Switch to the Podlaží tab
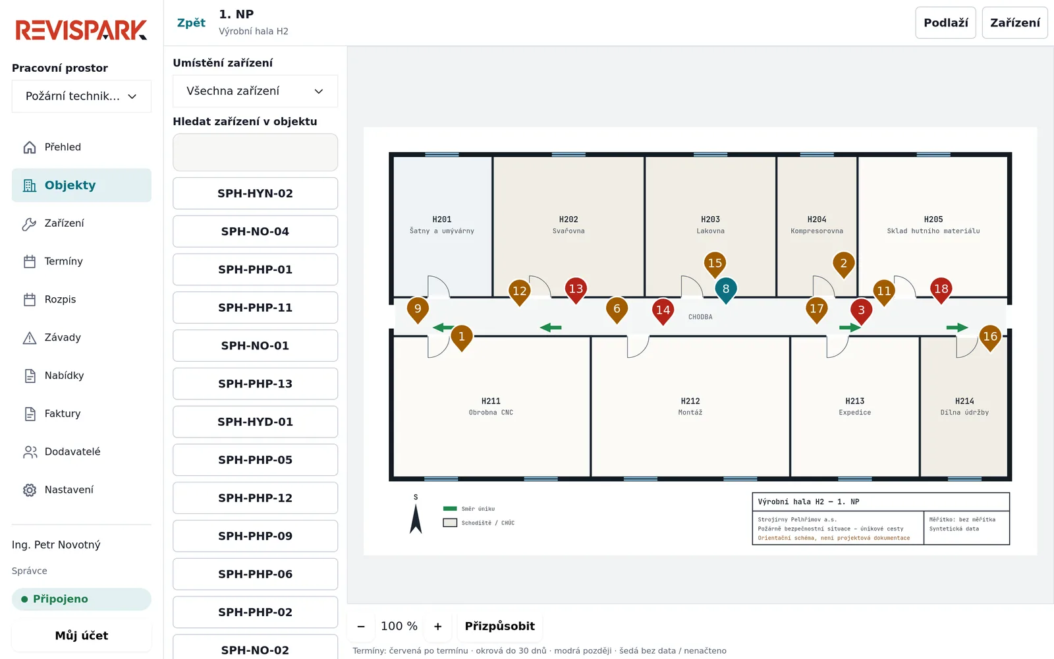The width and height of the screenshot is (1054, 659). [945, 23]
